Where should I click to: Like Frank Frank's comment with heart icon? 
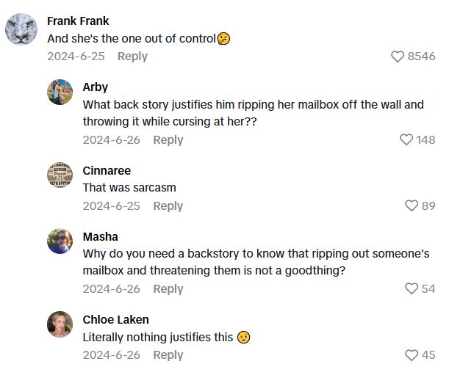pyautogui.click(x=398, y=57)
